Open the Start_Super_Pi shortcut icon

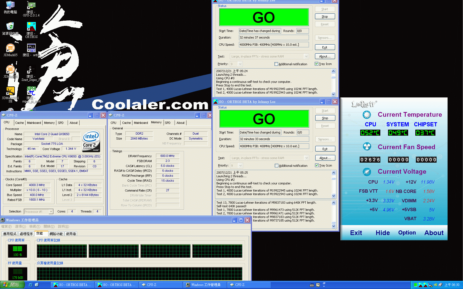31,74
